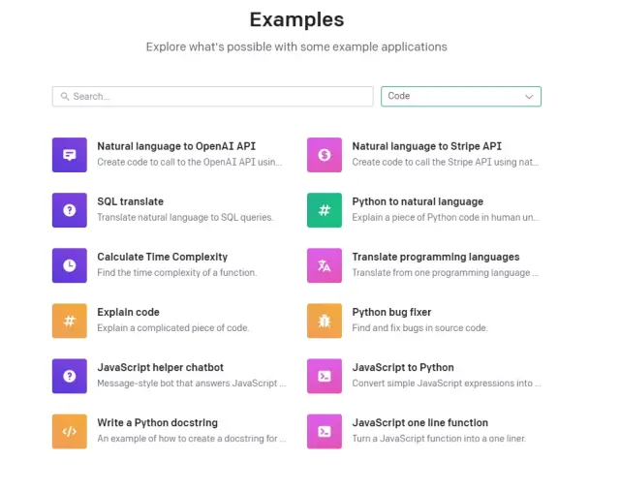Click the Python to natural language hash icon
Screen dimensions: 620x490
tap(325, 210)
